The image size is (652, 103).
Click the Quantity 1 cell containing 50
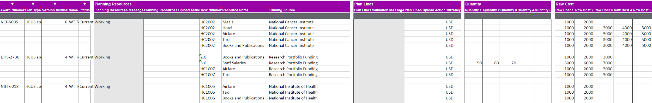473,63
